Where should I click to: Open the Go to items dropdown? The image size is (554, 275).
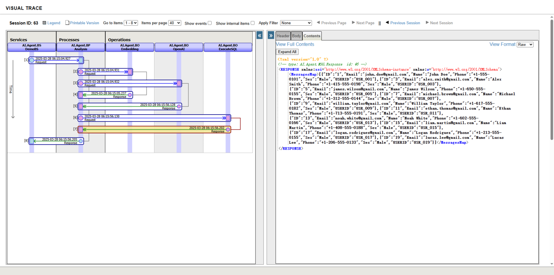(x=131, y=23)
